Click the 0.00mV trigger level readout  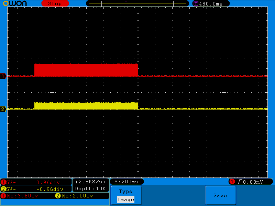(253, 182)
